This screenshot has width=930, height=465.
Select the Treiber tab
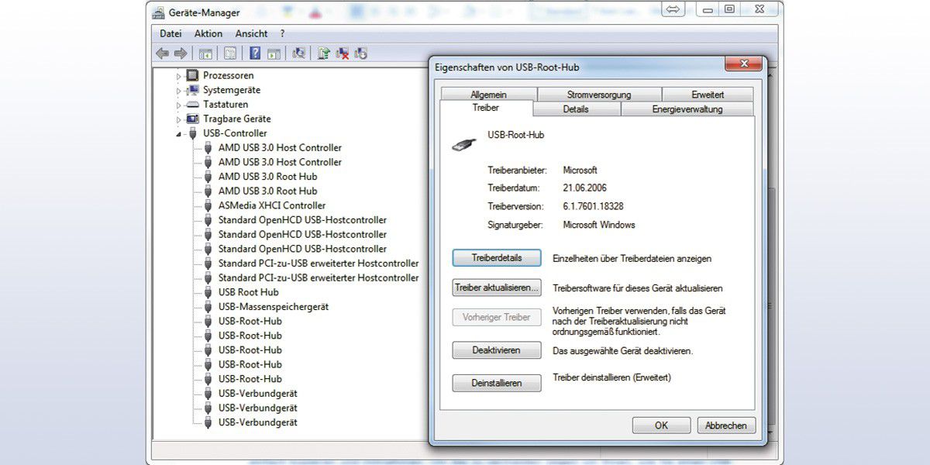click(x=486, y=108)
